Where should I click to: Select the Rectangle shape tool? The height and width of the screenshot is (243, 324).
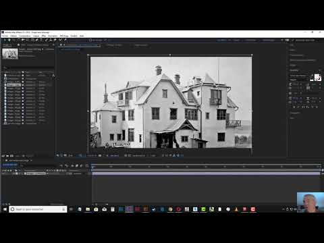pyautogui.click(x=33, y=40)
